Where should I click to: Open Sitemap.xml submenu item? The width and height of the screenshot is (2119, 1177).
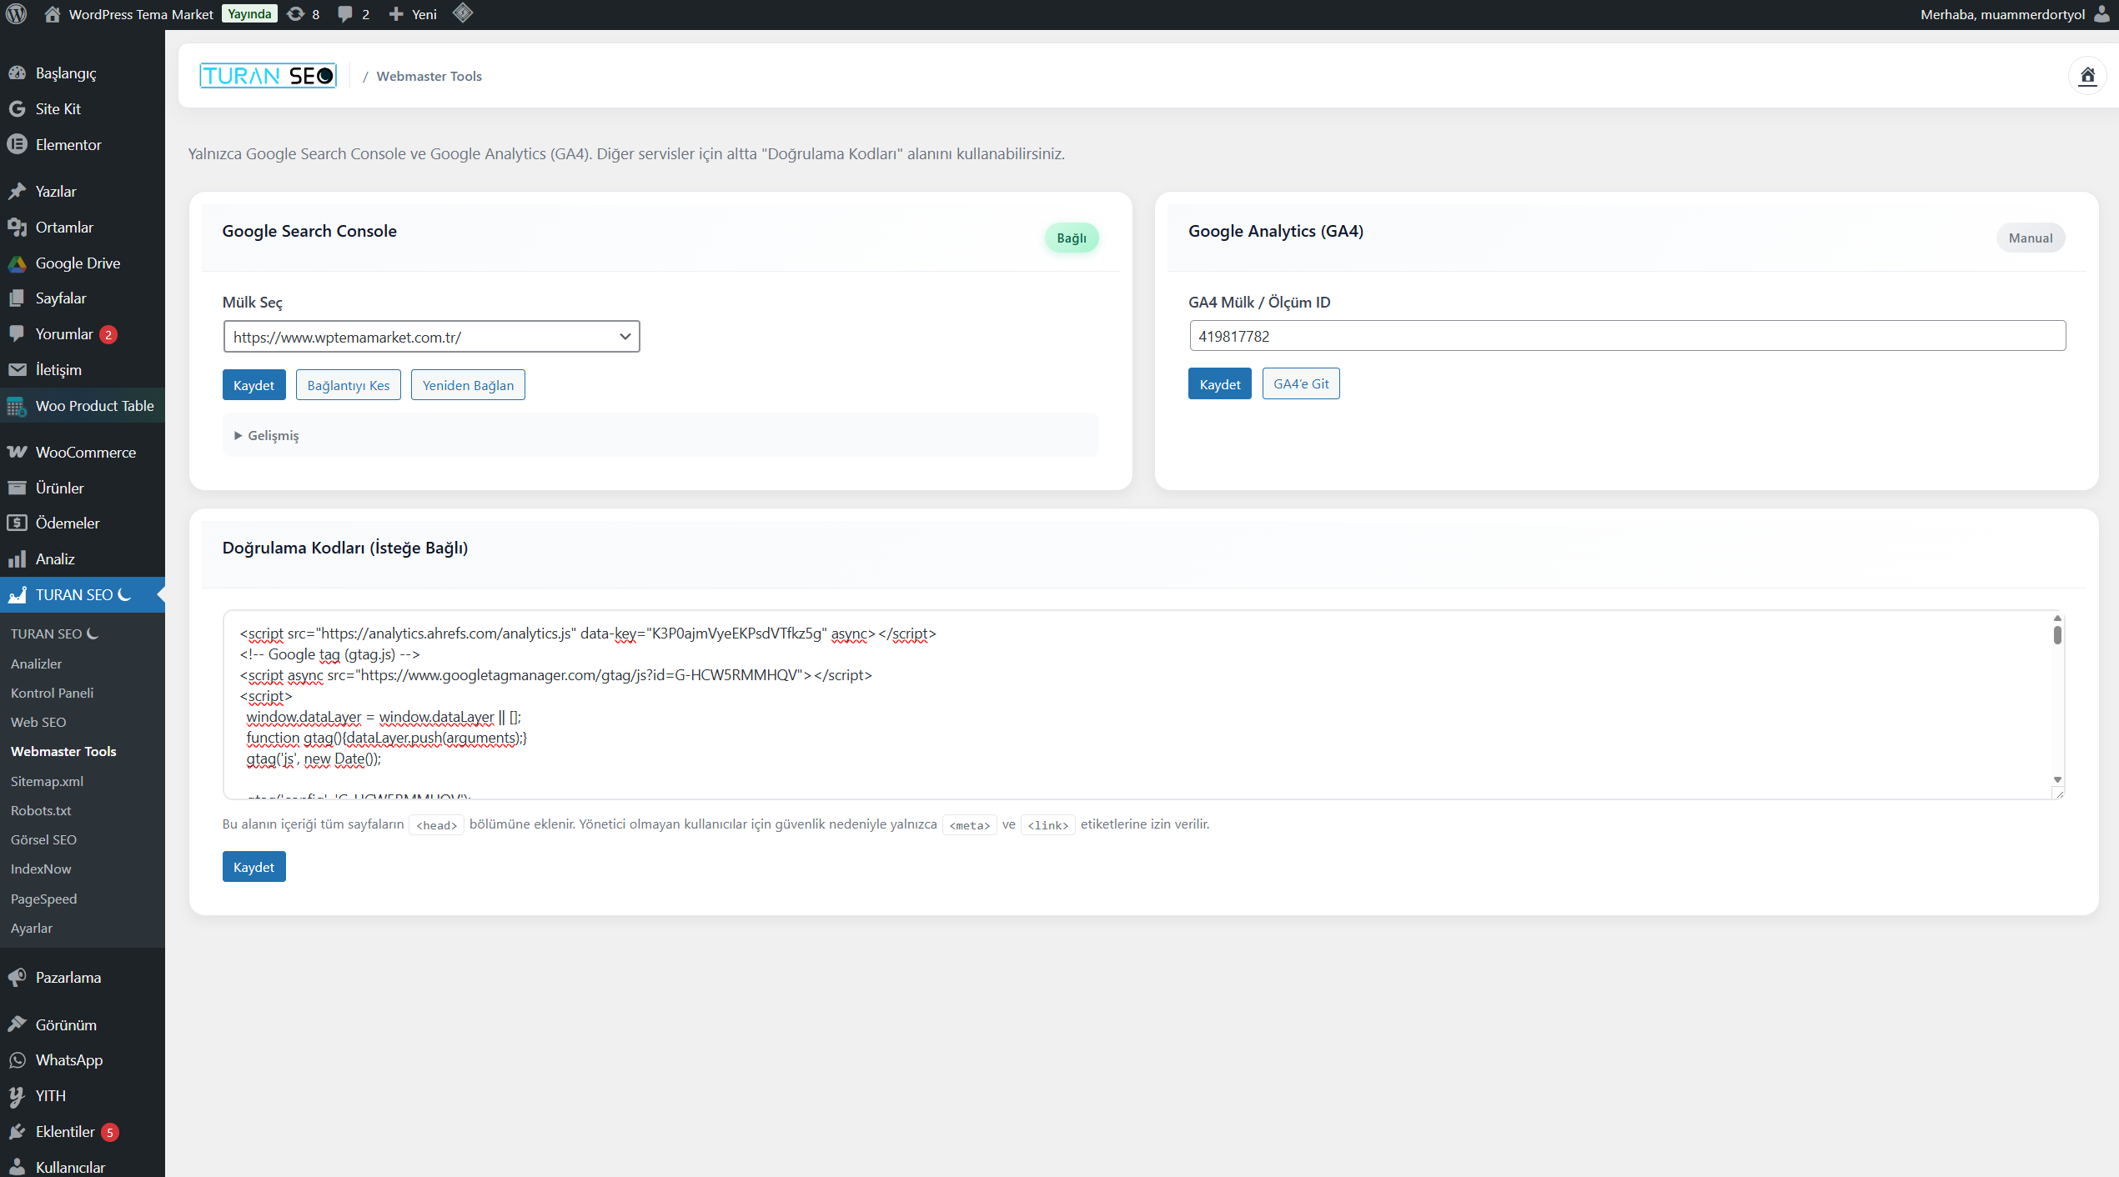click(x=47, y=781)
